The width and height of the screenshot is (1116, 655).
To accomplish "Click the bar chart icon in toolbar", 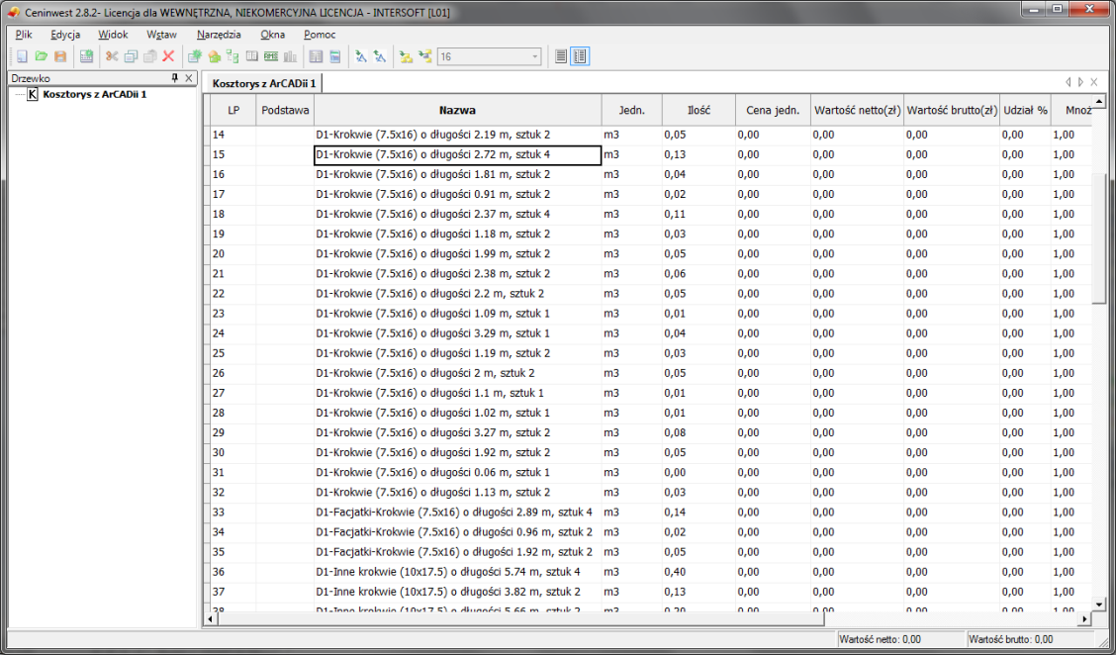I will coord(290,56).
